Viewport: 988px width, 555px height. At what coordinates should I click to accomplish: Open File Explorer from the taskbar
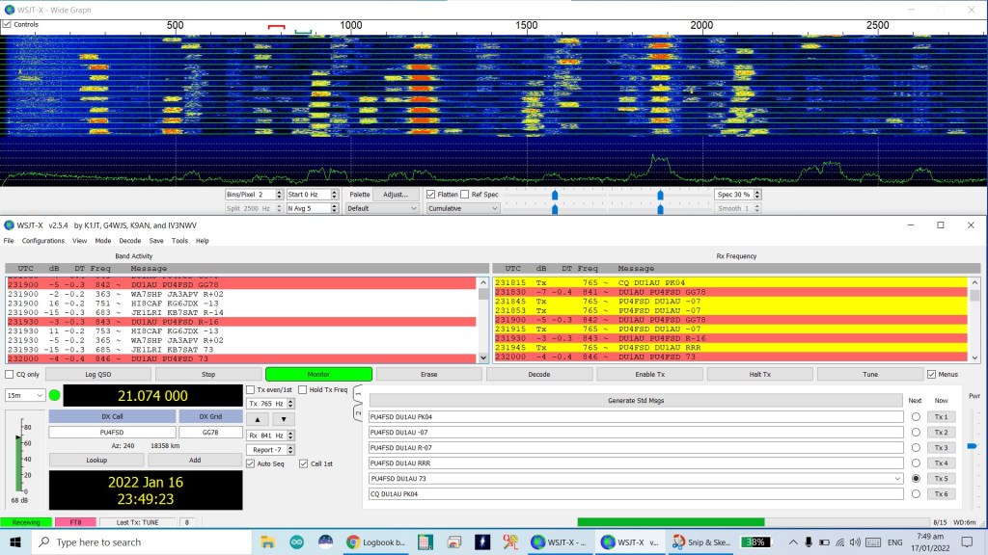267,542
